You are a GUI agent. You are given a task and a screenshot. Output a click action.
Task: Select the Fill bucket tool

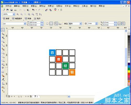(3, 87)
